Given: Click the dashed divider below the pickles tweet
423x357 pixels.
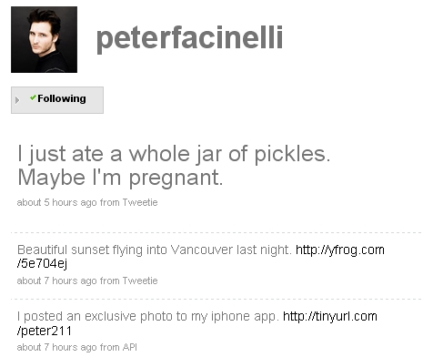Looking at the screenshot, I should 216,232.
